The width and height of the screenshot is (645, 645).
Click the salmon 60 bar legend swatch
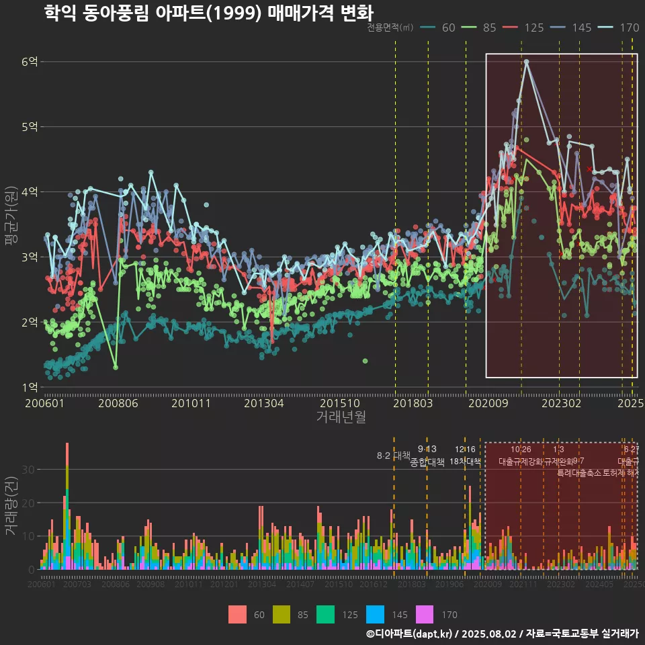237,615
